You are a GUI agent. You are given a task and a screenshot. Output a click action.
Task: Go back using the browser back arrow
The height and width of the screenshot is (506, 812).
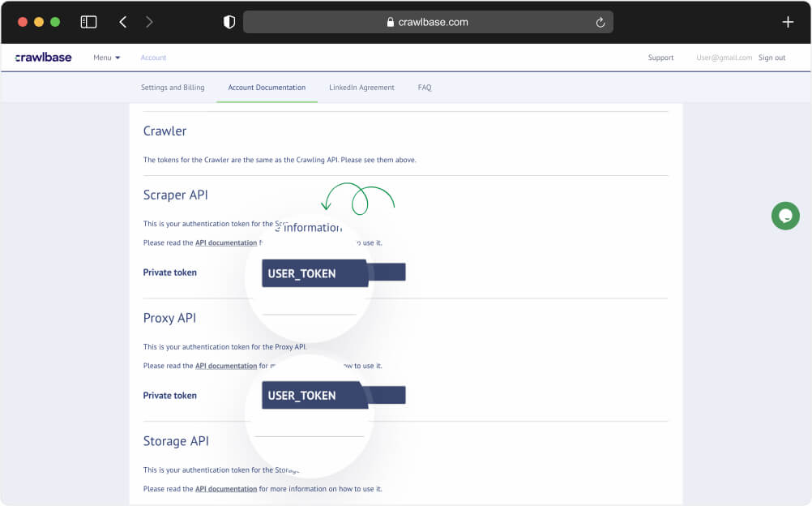pyautogui.click(x=122, y=21)
